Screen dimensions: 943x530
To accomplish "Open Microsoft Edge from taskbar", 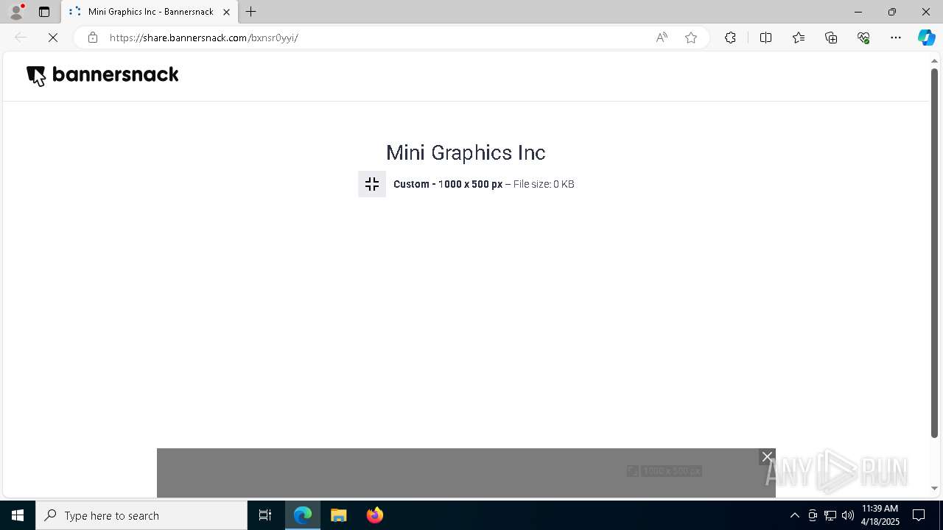I will [303, 515].
